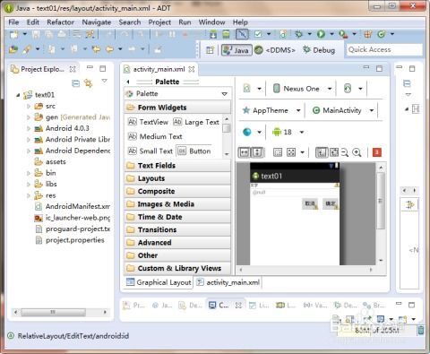Zoom out on the layout canvas
The width and height of the screenshot is (430, 354).
(345, 152)
